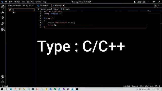Click Ln 8, Col 2 status entry

tap(127, 86)
